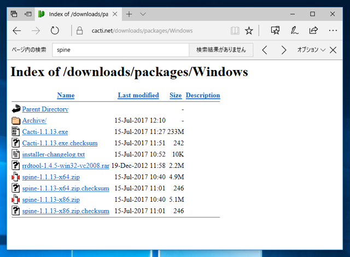Sort listing by Last modified column

pyautogui.click(x=138, y=95)
